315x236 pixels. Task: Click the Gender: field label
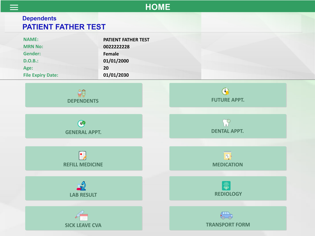(32, 53)
